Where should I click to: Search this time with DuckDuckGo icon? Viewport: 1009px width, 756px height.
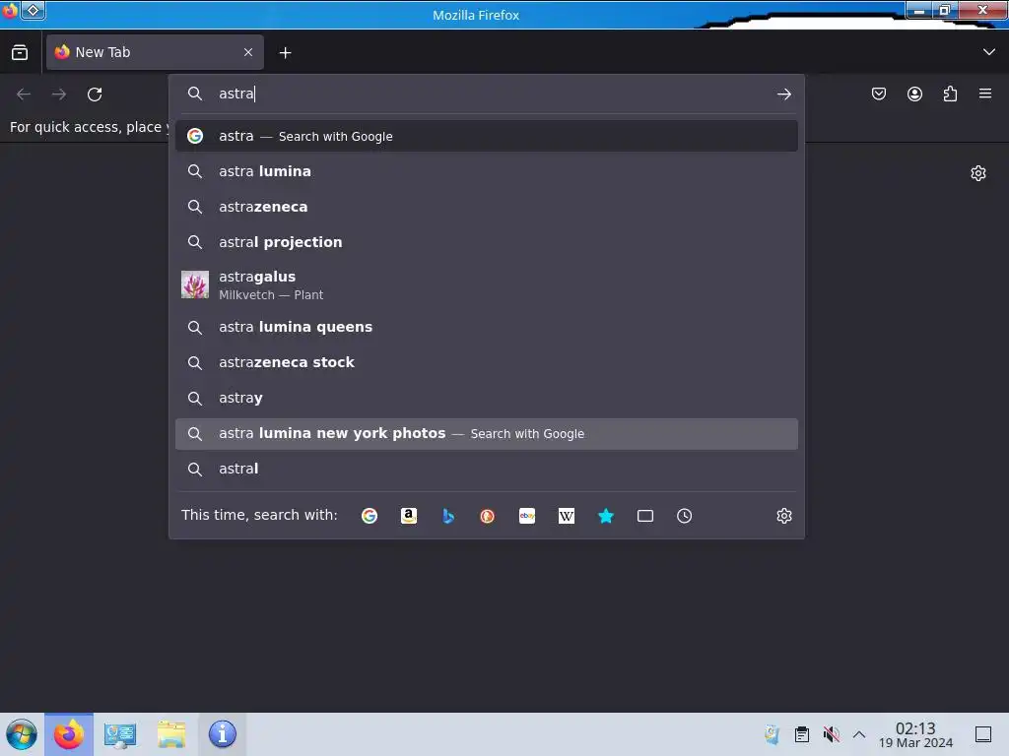488,516
